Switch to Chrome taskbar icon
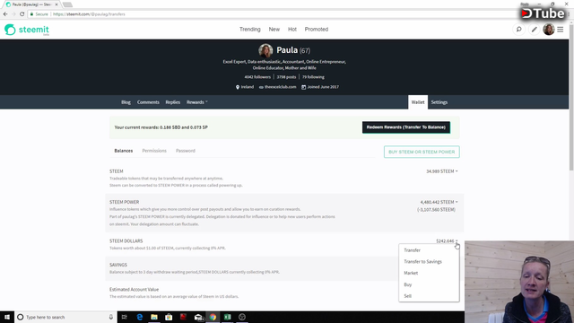The width and height of the screenshot is (574, 323). click(213, 317)
